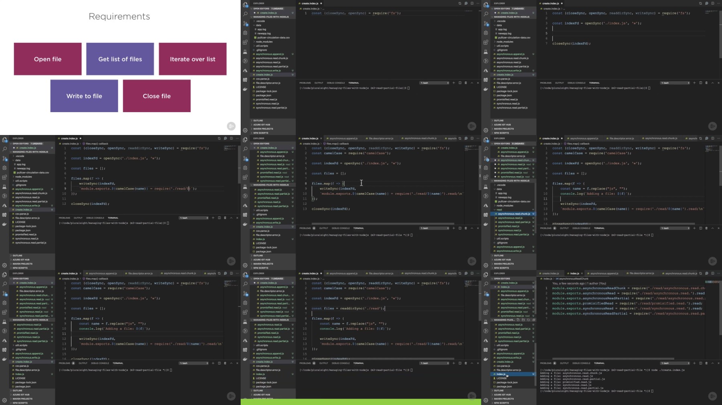Open Test flask icon in seven-line code frame
The height and width of the screenshot is (405, 722).
486,52
